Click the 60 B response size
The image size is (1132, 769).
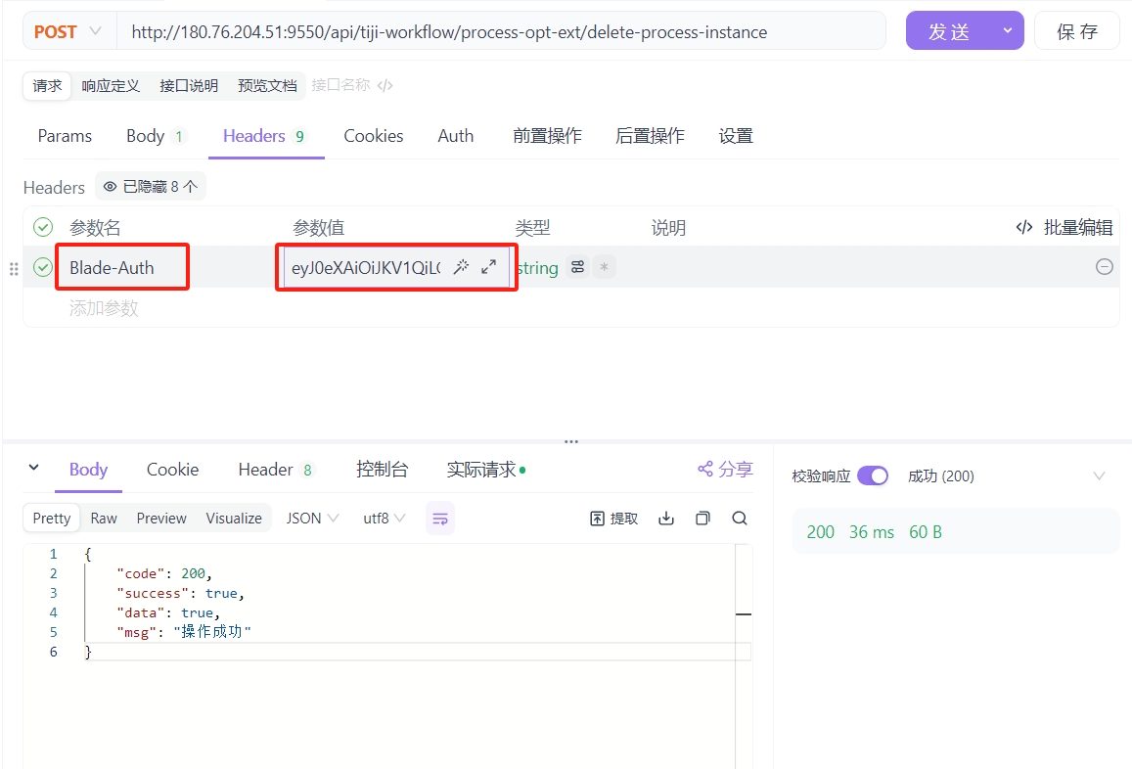pyautogui.click(x=926, y=532)
